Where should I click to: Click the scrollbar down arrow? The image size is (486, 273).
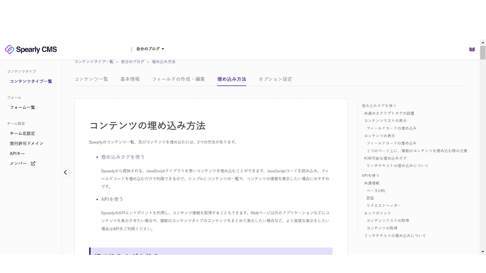482,252
